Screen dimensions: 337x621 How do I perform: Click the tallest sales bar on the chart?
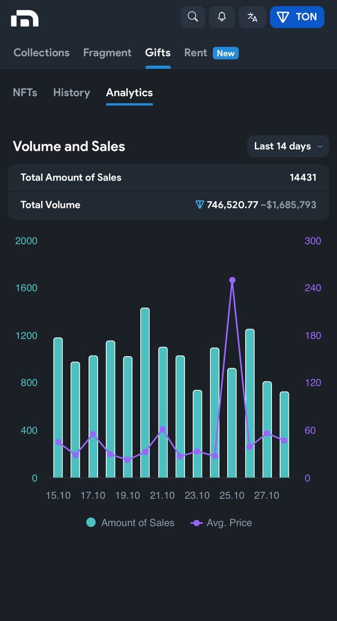(x=145, y=393)
